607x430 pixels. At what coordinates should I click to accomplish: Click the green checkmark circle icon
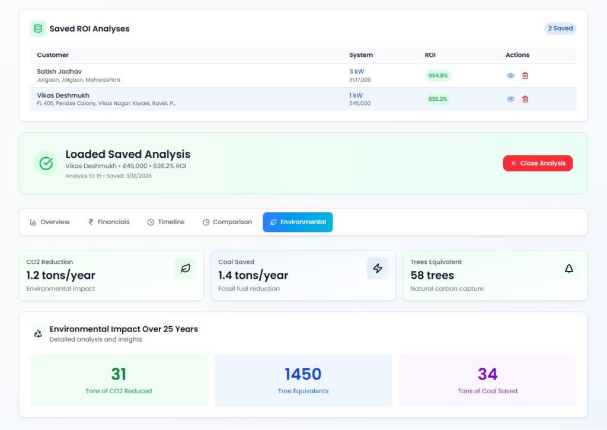click(46, 163)
